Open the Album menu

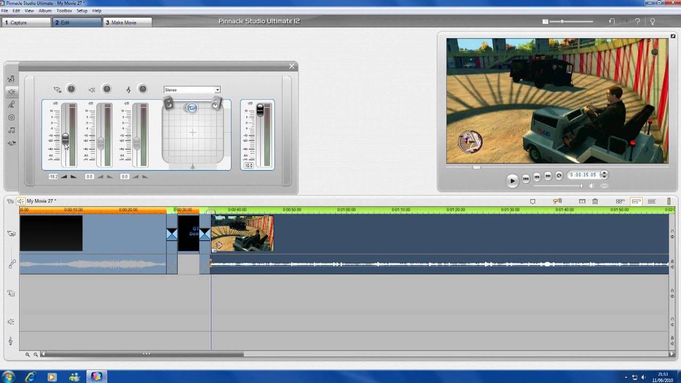[x=45, y=11]
